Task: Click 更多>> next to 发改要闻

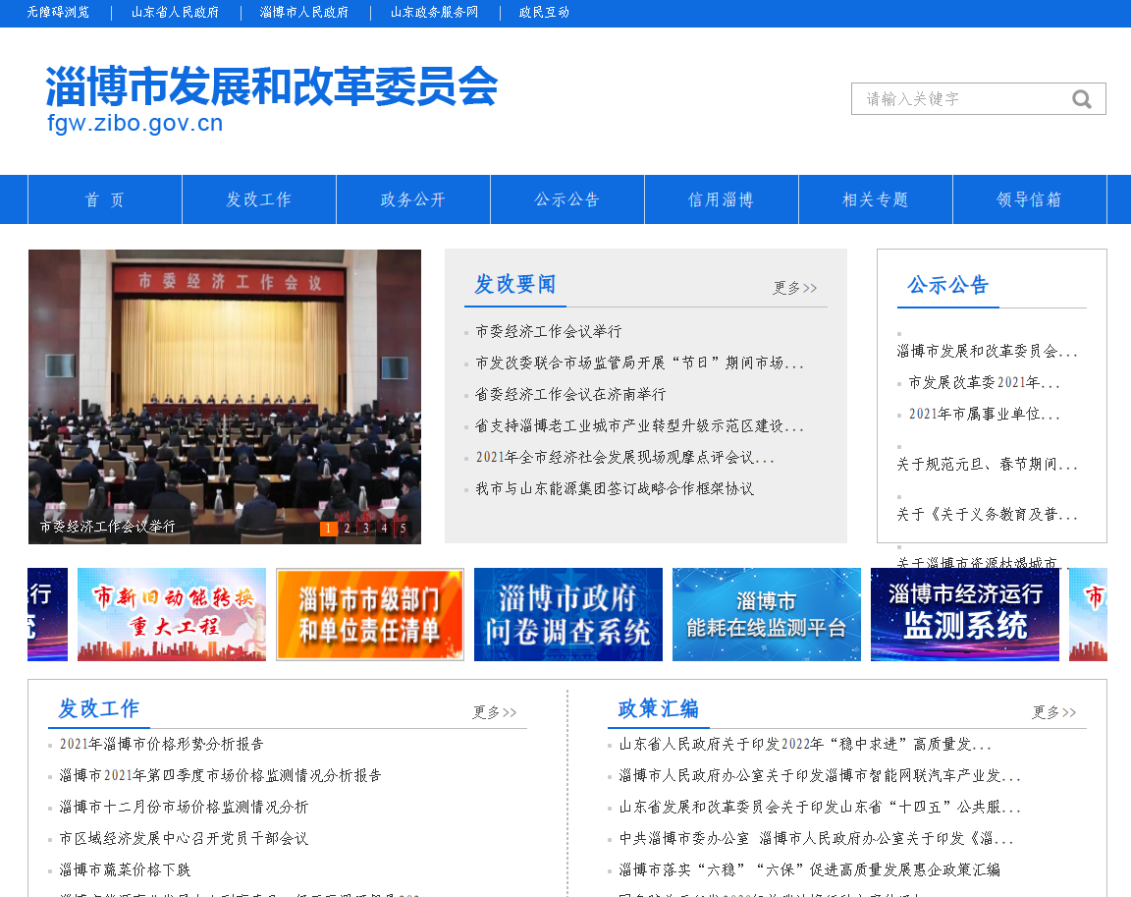Action: point(795,288)
